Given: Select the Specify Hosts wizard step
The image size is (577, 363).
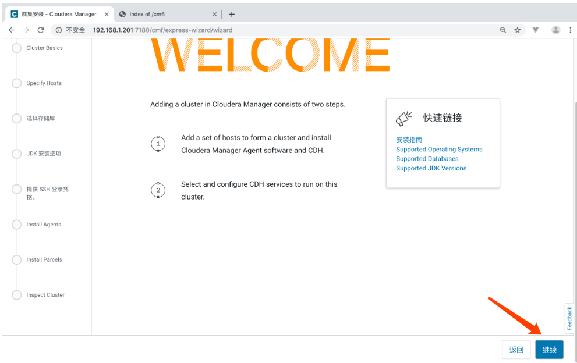Looking at the screenshot, I should [37, 83].
